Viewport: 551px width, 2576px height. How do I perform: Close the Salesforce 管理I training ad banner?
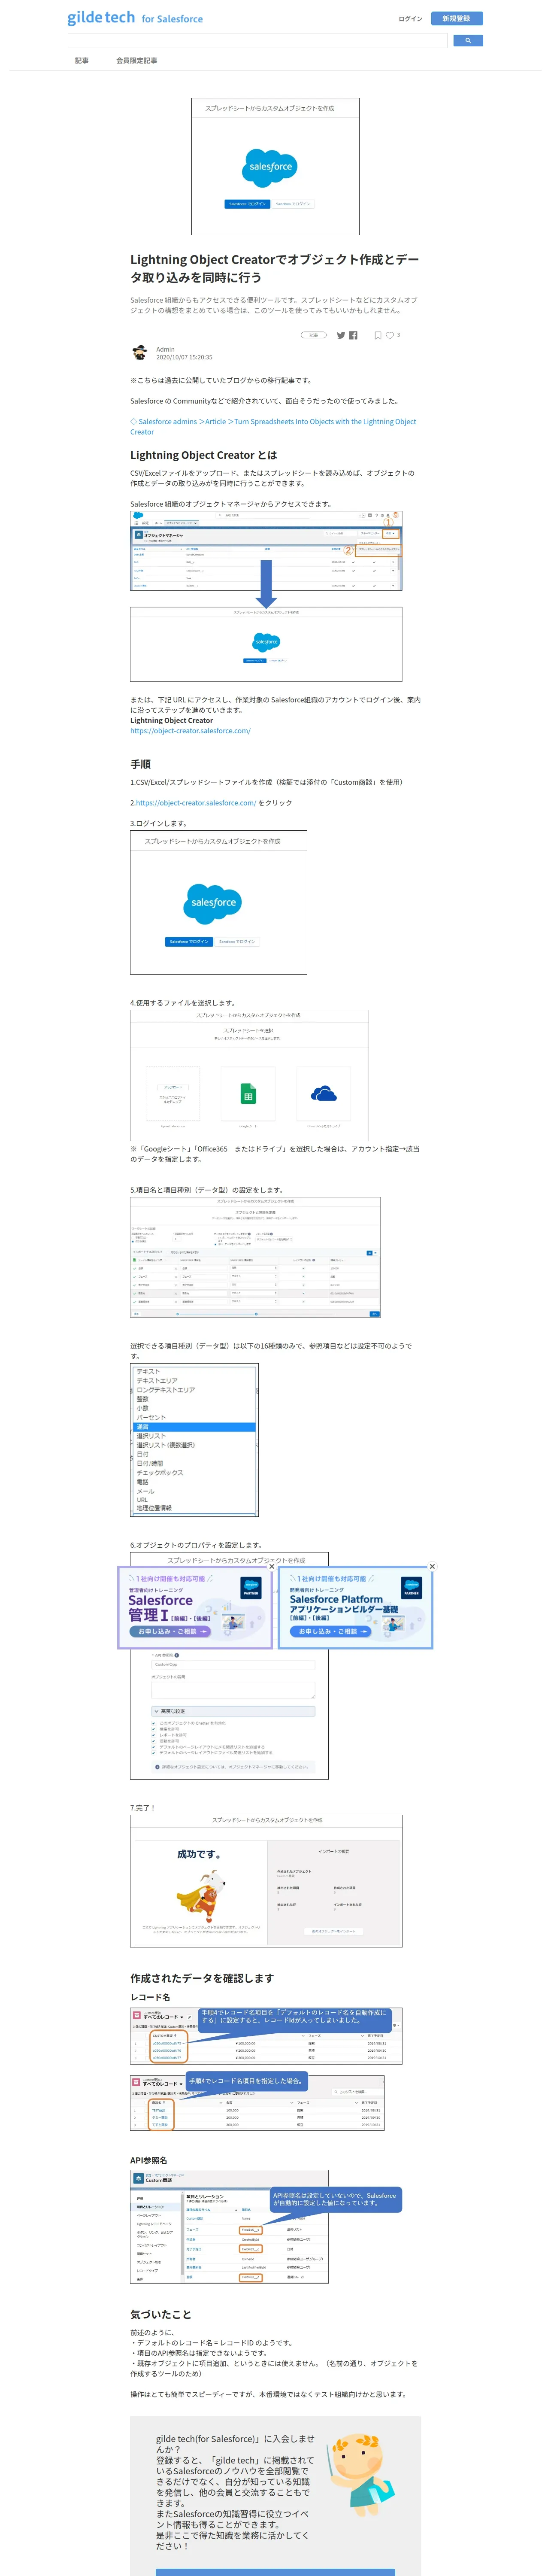(x=271, y=1568)
